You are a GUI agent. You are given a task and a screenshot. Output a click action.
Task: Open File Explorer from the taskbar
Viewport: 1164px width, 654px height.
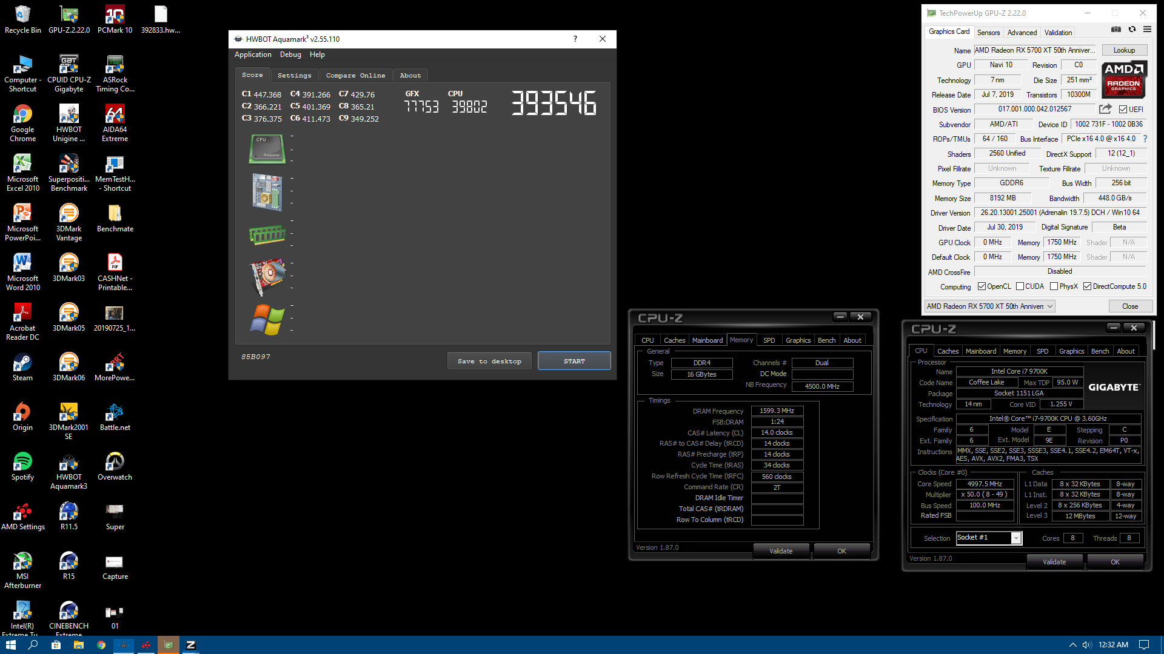[79, 645]
